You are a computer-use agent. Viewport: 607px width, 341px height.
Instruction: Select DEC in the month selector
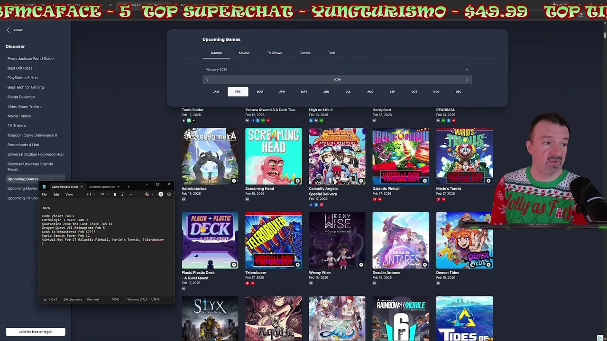(459, 91)
